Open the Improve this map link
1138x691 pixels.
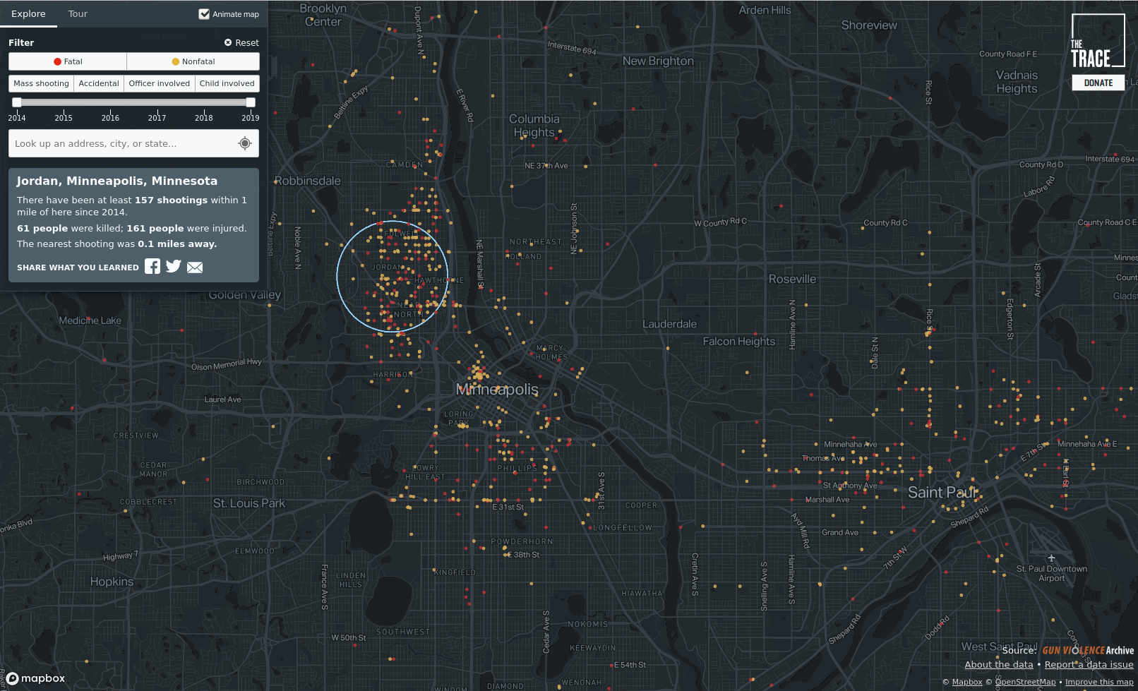(x=1099, y=682)
